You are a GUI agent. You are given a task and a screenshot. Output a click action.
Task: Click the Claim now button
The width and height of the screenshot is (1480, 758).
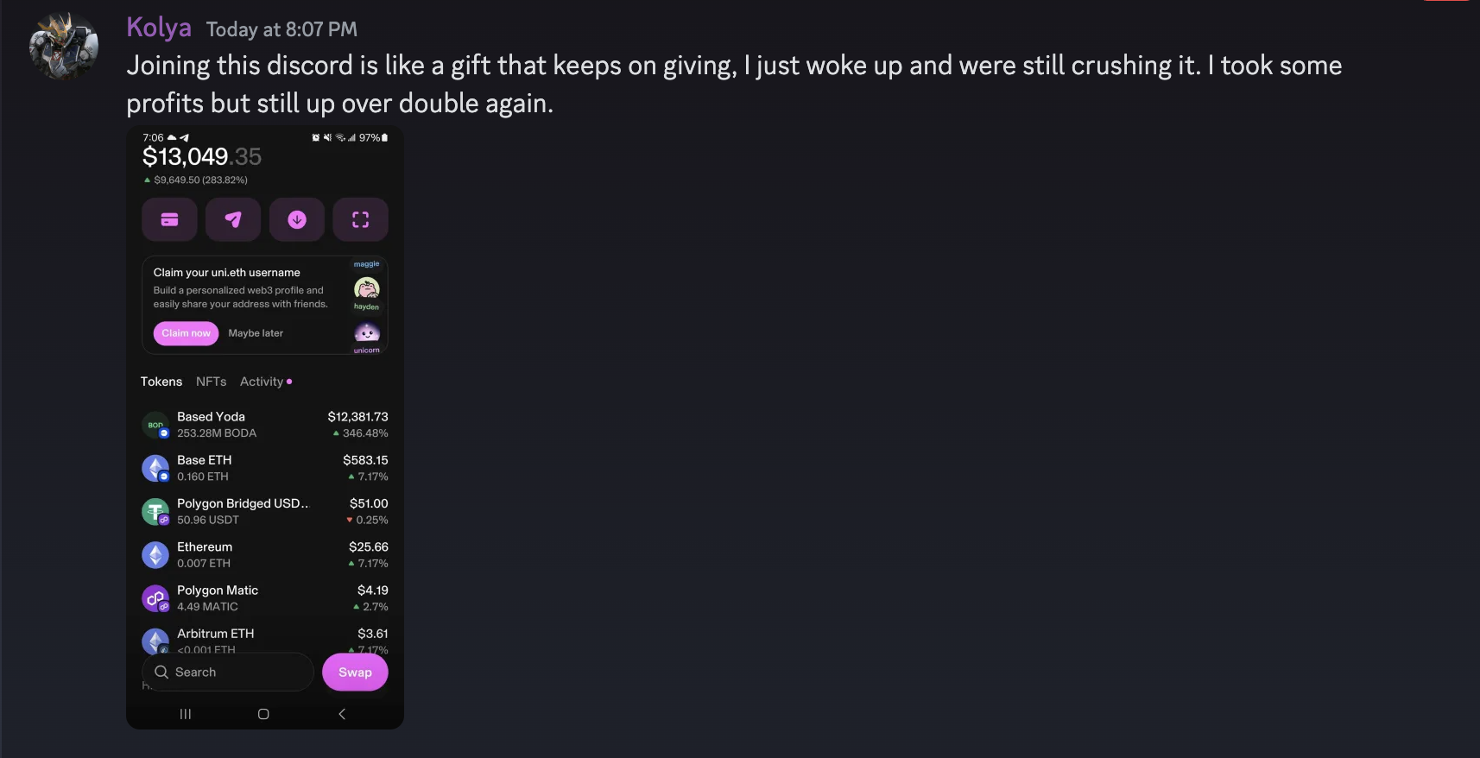pos(186,333)
